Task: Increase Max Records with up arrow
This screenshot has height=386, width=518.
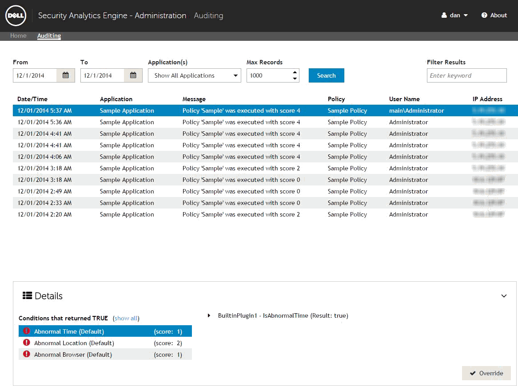Action: (x=295, y=72)
